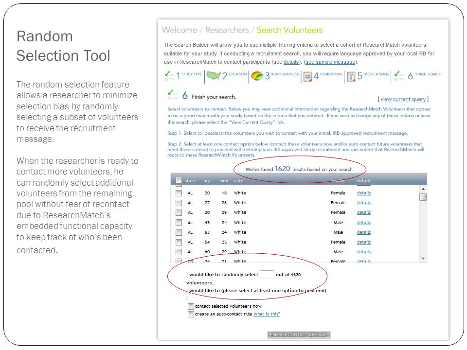Go to Welcome breadcrumb
The height and width of the screenshot is (350, 467).
tap(180, 30)
